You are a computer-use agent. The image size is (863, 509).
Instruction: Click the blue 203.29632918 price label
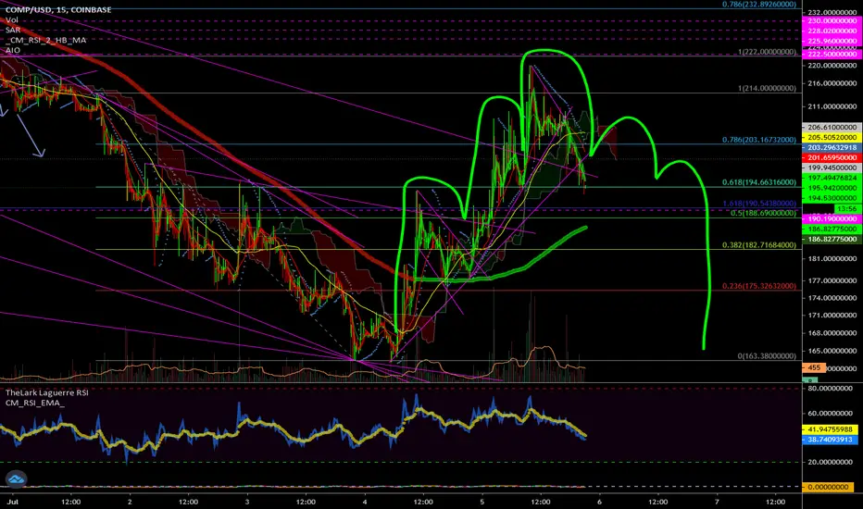(x=832, y=147)
